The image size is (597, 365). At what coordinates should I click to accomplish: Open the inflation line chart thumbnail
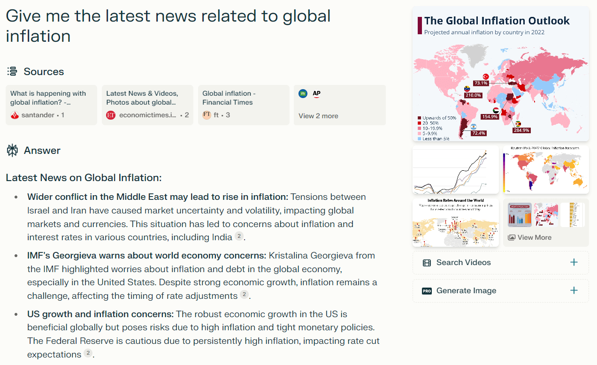click(x=455, y=169)
